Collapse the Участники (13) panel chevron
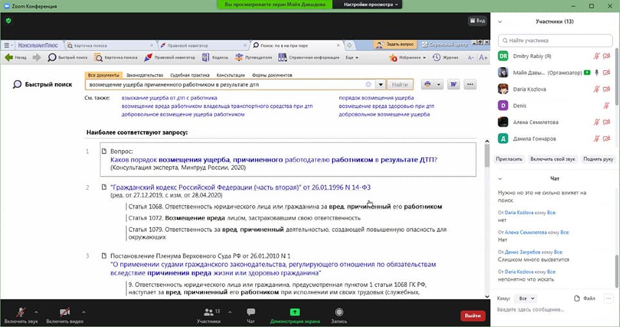620x327 pixels. click(x=500, y=22)
